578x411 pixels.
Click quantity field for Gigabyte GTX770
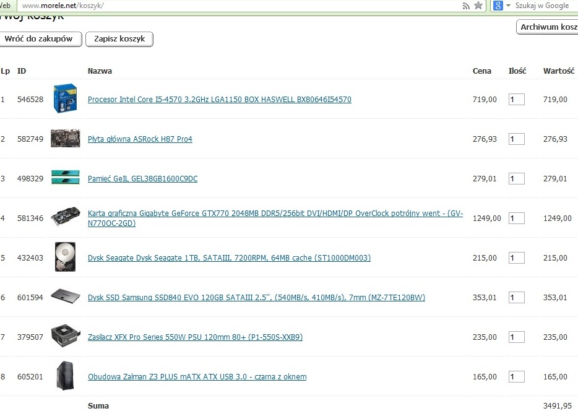point(517,218)
